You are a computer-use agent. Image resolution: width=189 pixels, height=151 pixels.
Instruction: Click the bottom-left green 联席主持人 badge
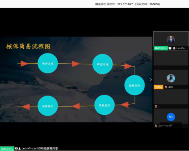(7, 149)
